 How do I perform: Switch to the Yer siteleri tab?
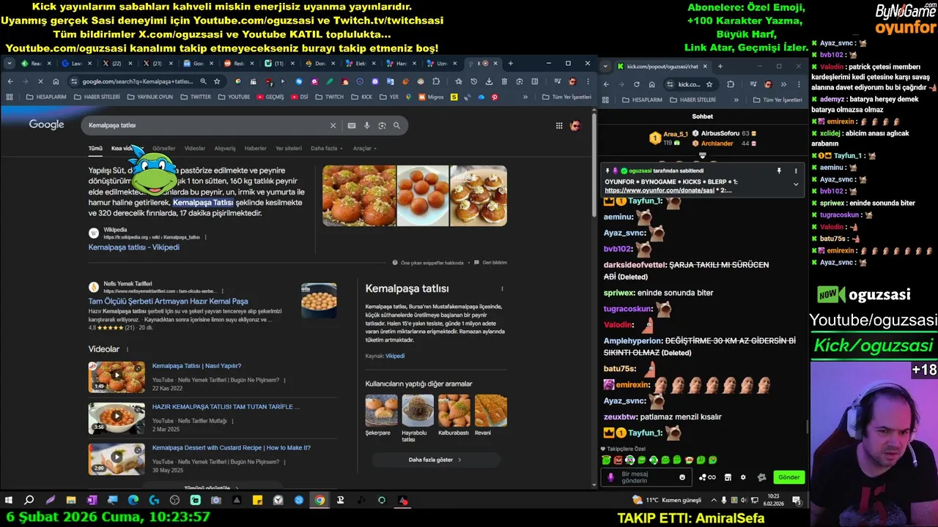(x=289, y=149)
